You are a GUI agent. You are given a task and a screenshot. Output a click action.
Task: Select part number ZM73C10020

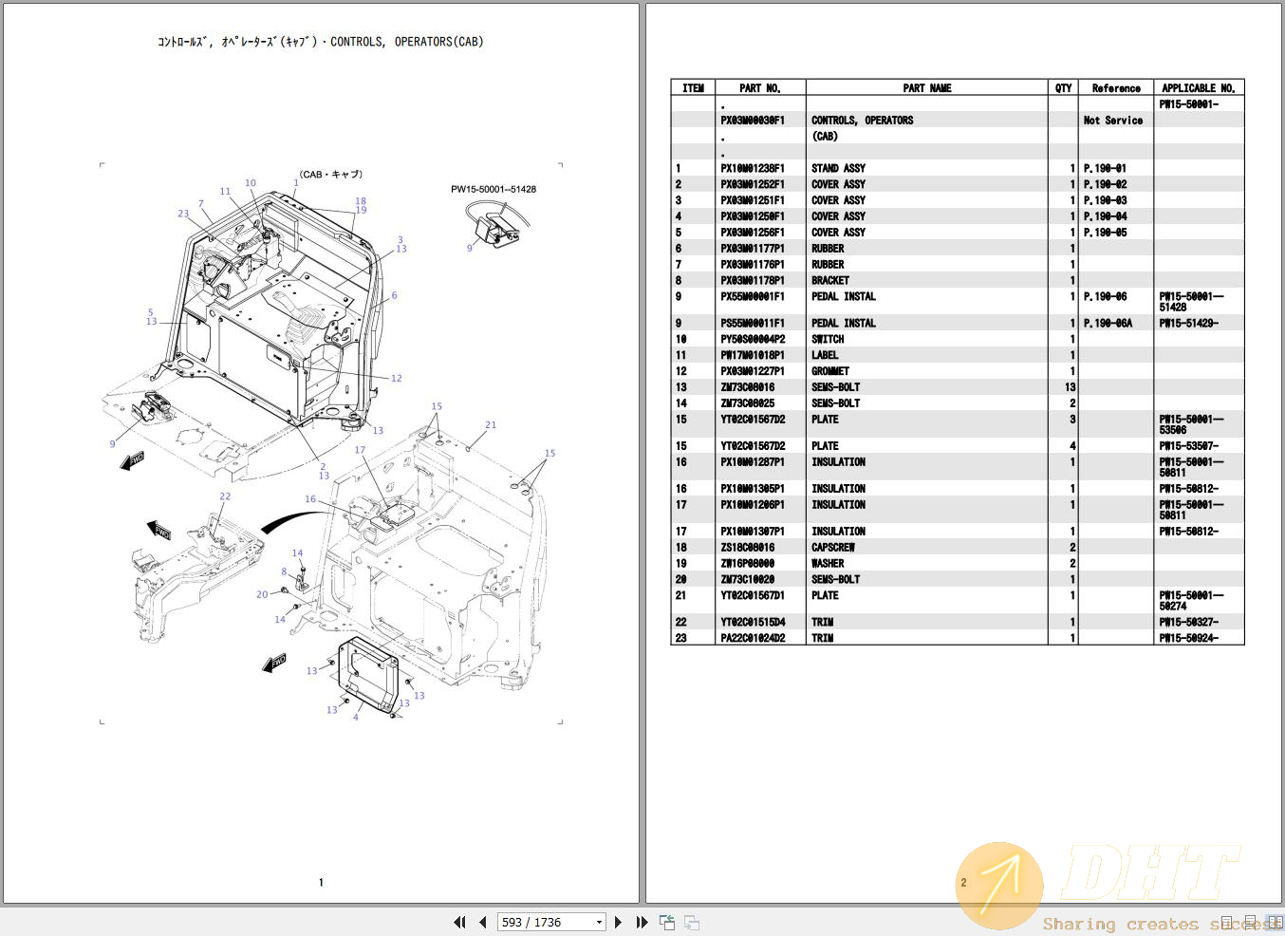coord(748,580)
